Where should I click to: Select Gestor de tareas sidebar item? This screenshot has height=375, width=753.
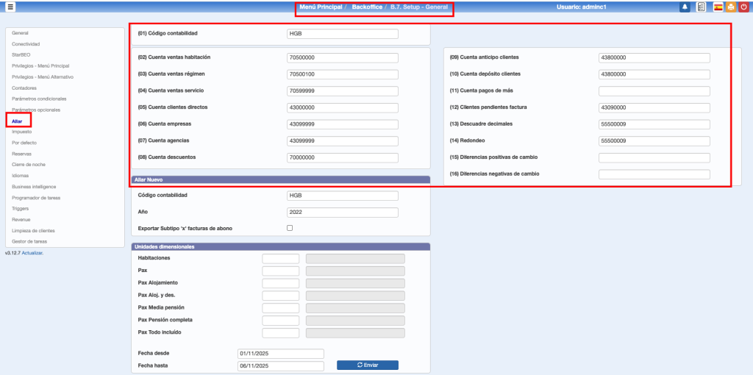point(29,241)
